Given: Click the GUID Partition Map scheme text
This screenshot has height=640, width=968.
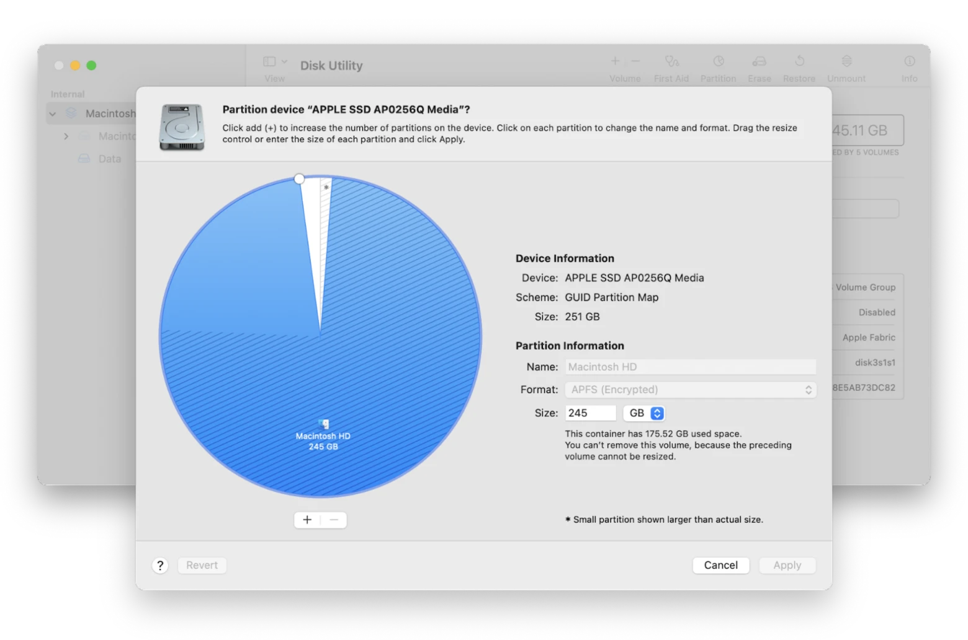Looking at the screenshot, I should pos(611,297).
